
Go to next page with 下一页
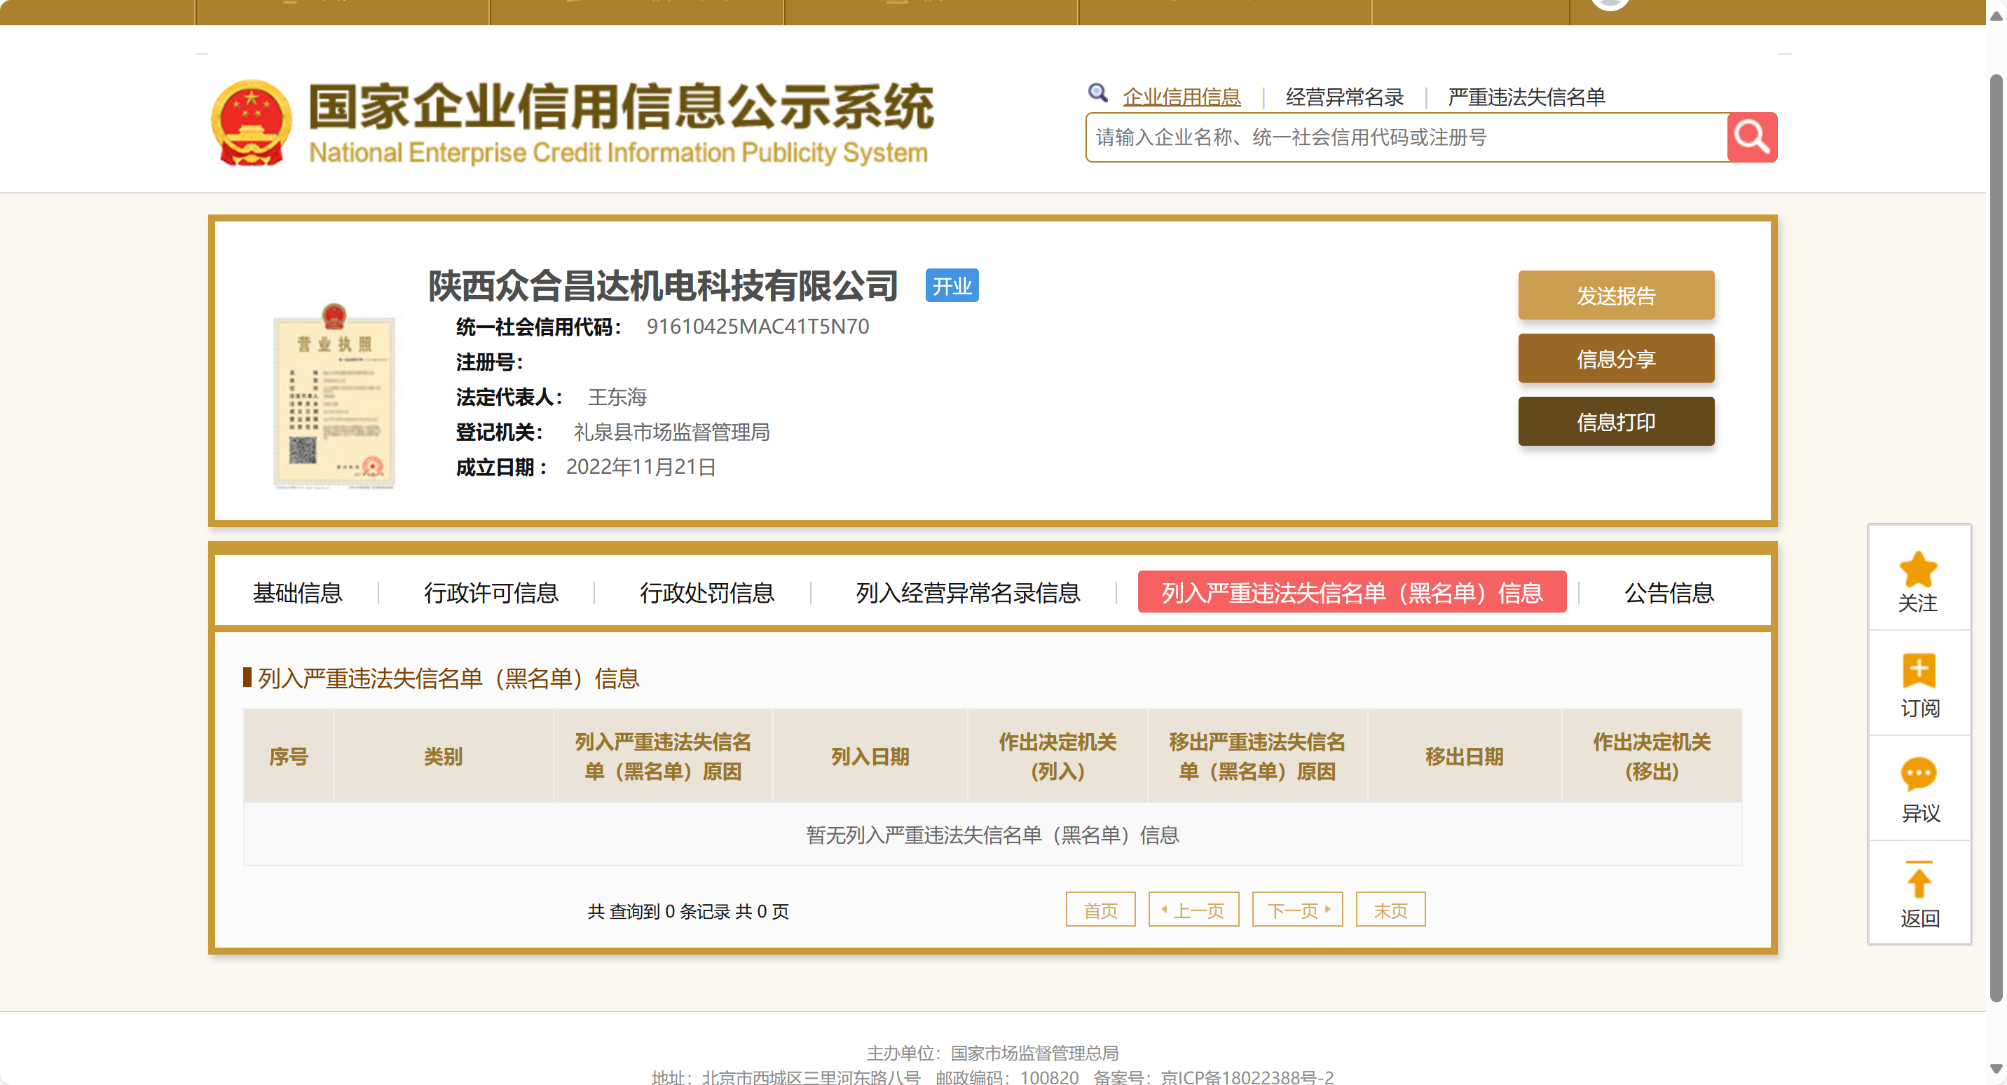[1296, 910]
